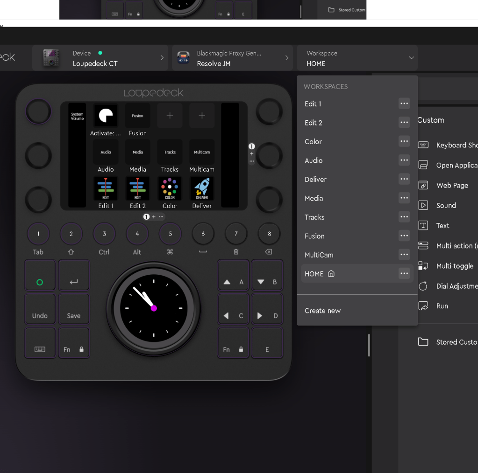The height and width of the screenshot is (473, 478).
Task: Open options menu for Color workspace
Action: pyautogui.click(x=404, y=141)
